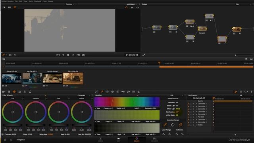Toggle loop playback button
254x143 pixels.
pos(83,55)
